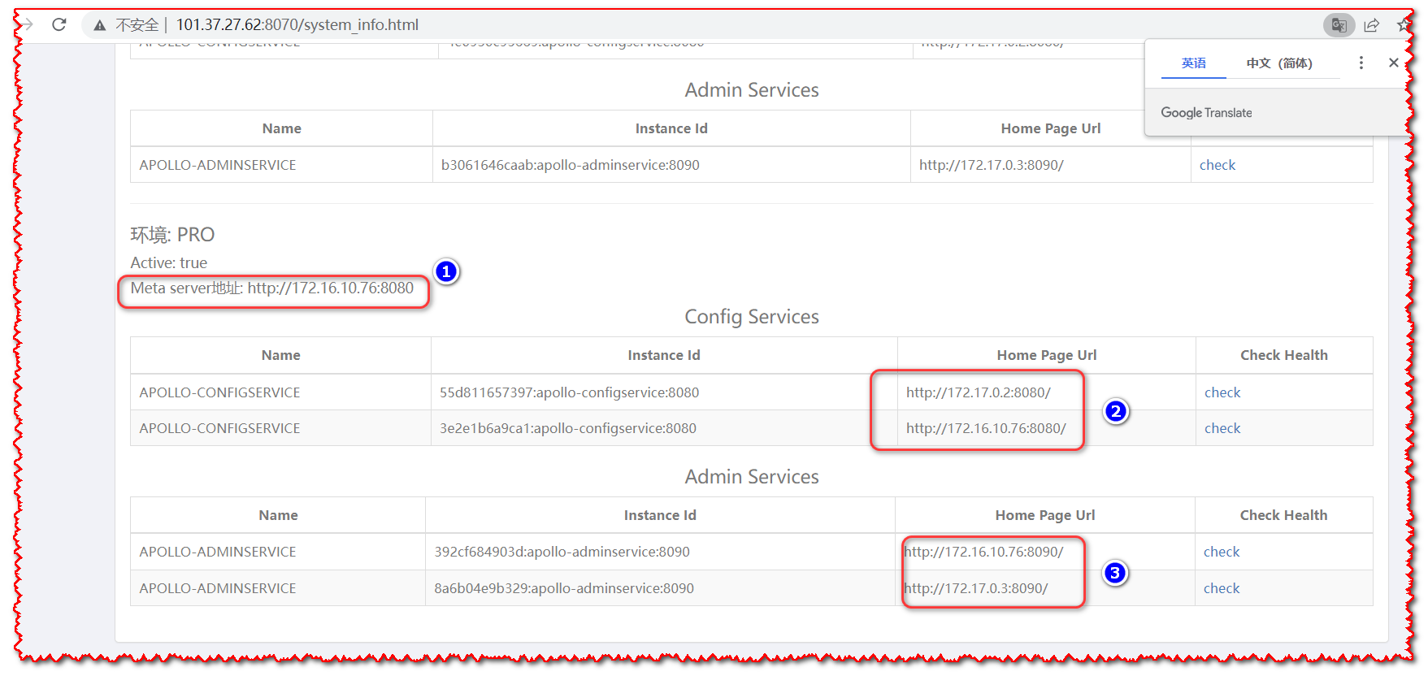Check health of b3061646caab admin service
The width and height of the screenshot is (1428, 676).
tap(1217, 165)
